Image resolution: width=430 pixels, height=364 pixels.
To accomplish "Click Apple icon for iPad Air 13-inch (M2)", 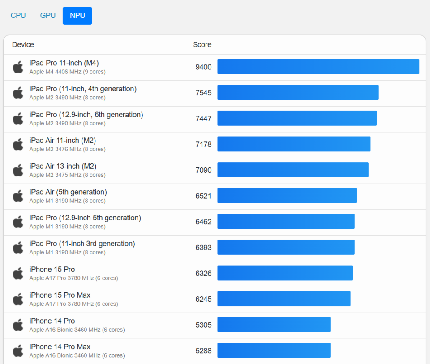I will pyautogui.click(x=18, y=170).
